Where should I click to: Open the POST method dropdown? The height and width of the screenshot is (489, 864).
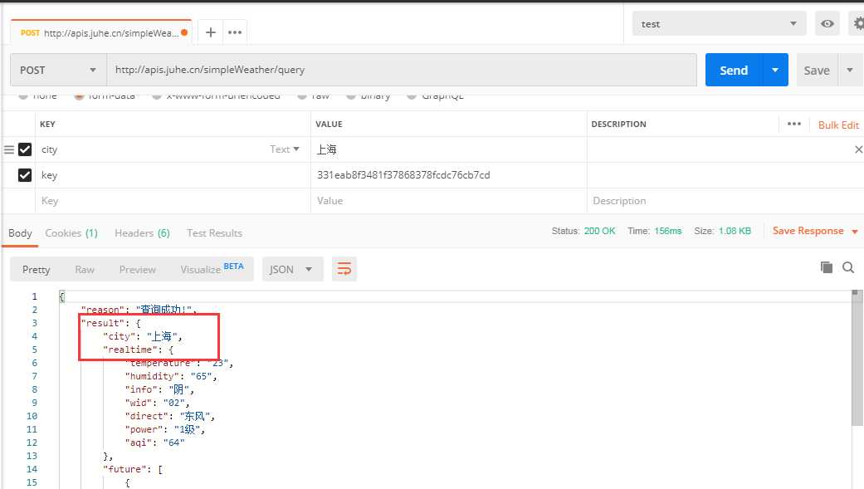coord(58,70)
